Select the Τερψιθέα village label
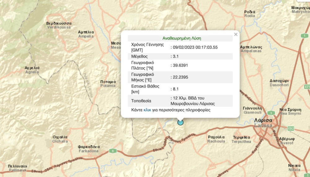The width and height of the screenshot is (310, 177). coord(242,137)
